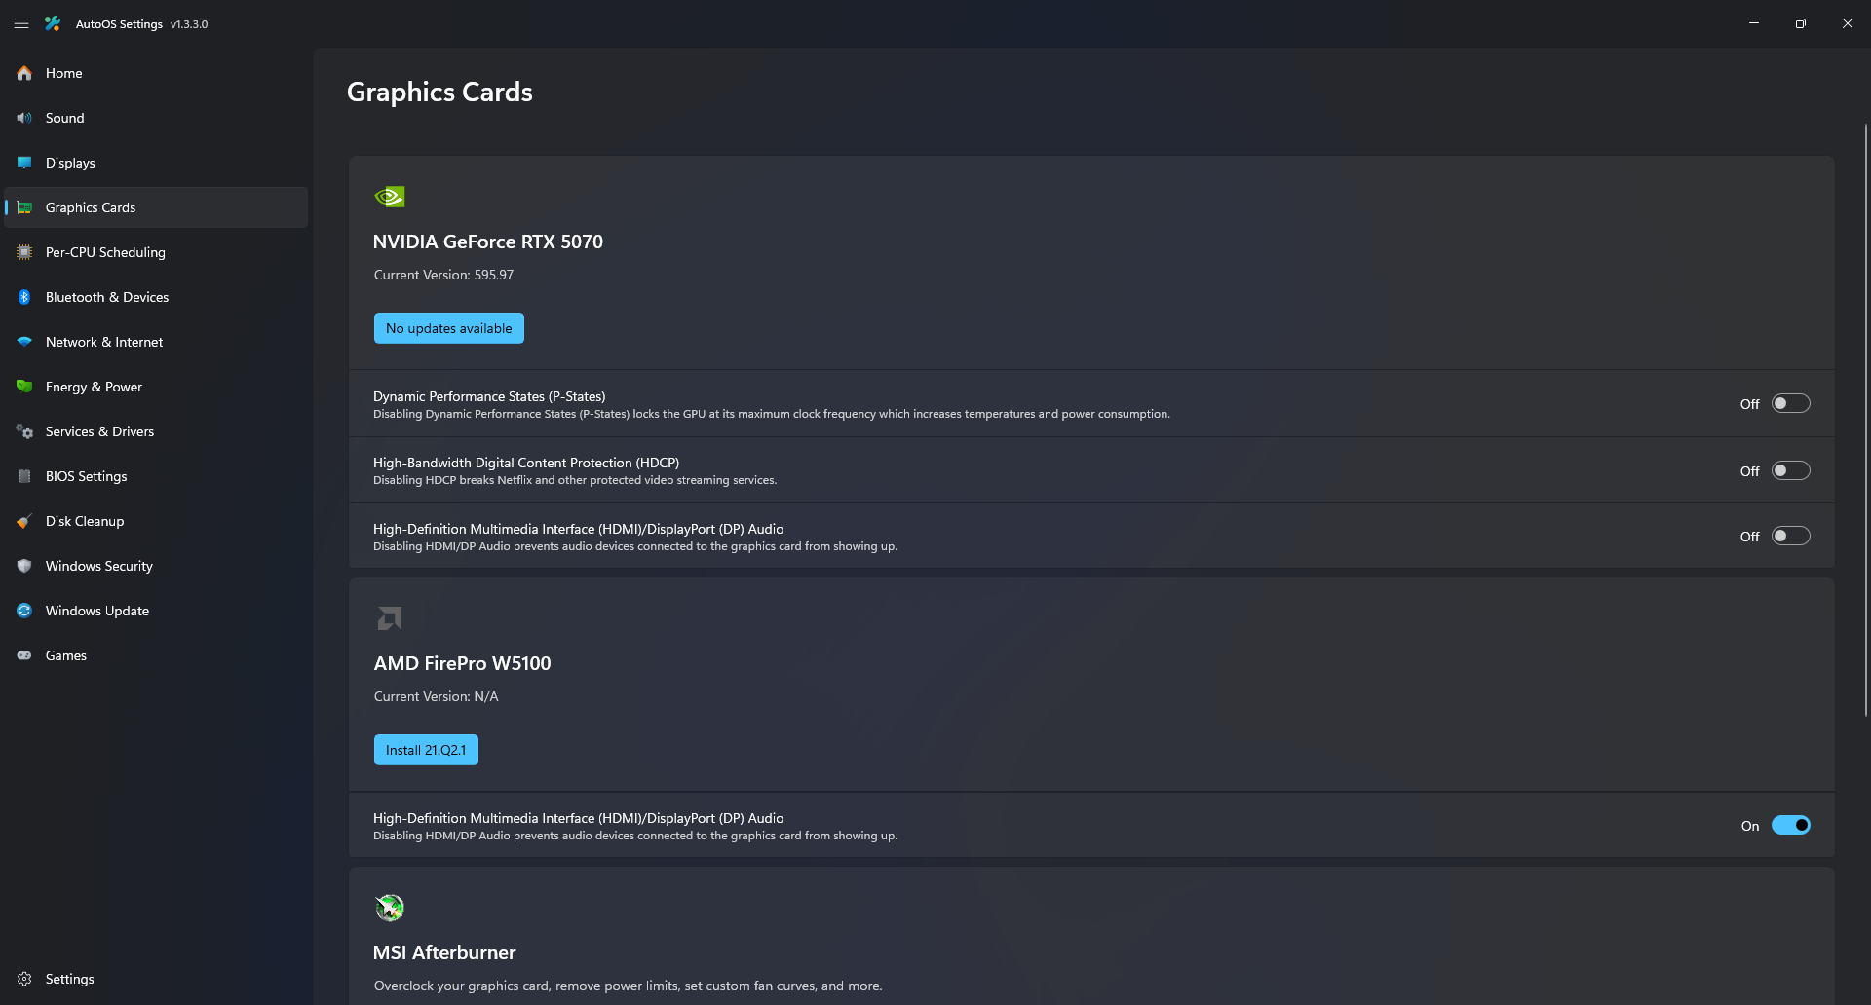
Task: Open Settings at sidebar bottom
Action: (x=156, y=979)
